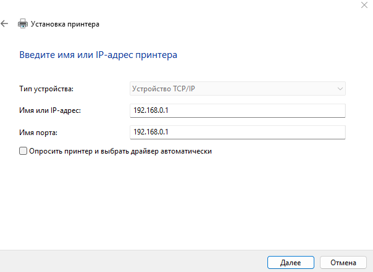
Task: Click the 'Введите имя или IP-адрес принтера' heading
Action: (99, 56)
